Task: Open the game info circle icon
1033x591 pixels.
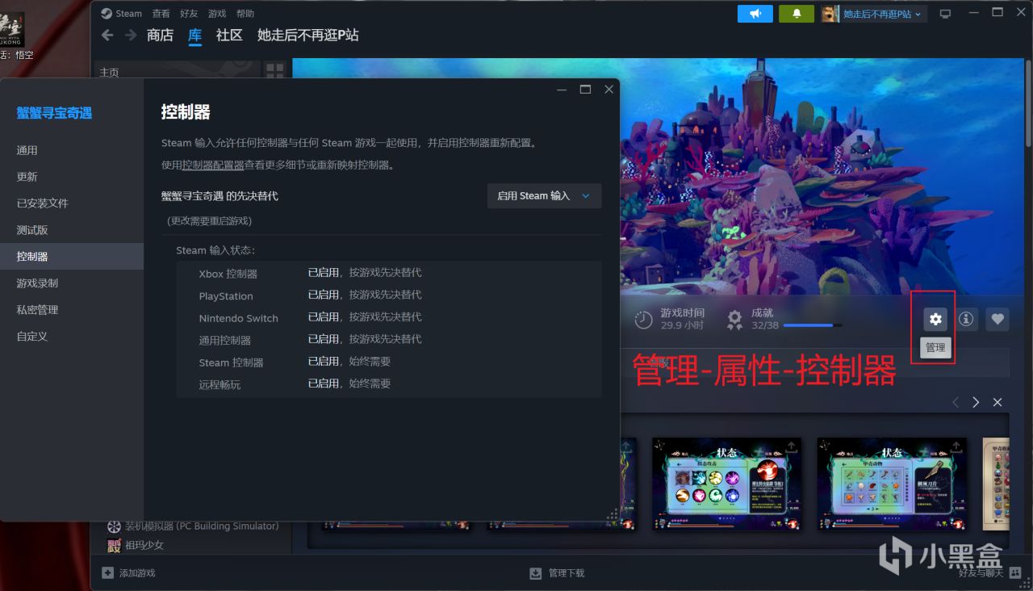Action: click(966, 319)
